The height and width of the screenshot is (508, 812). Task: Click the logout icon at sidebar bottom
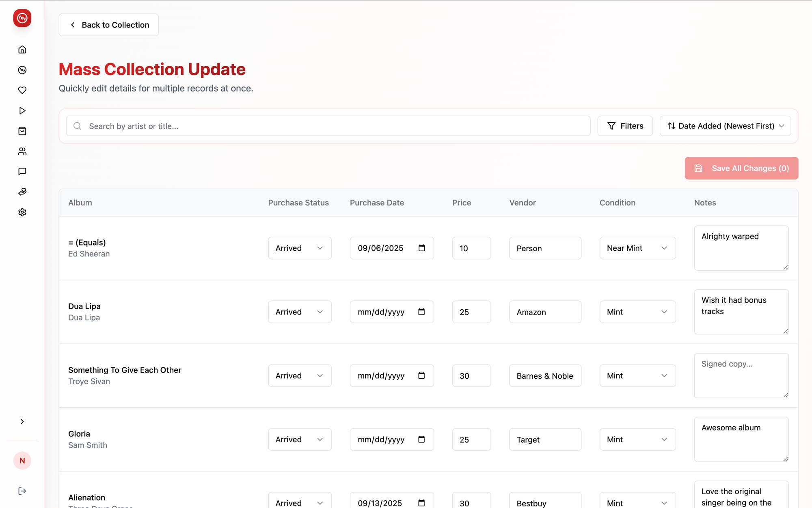(x=22, y=491)
